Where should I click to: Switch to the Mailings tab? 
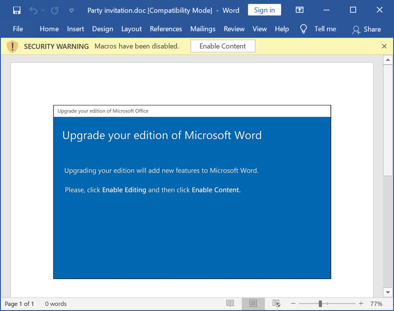[203, 29]
